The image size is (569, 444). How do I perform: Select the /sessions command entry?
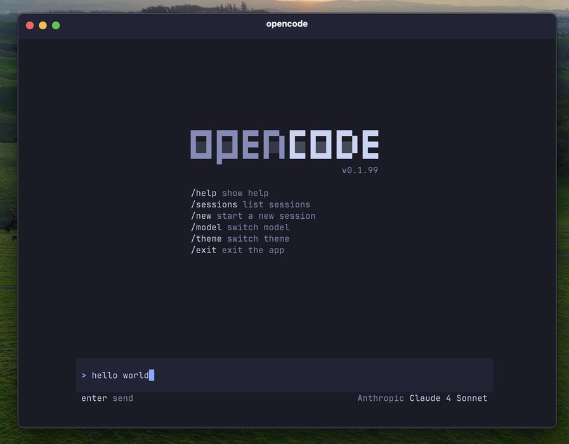tap(214, 204)
